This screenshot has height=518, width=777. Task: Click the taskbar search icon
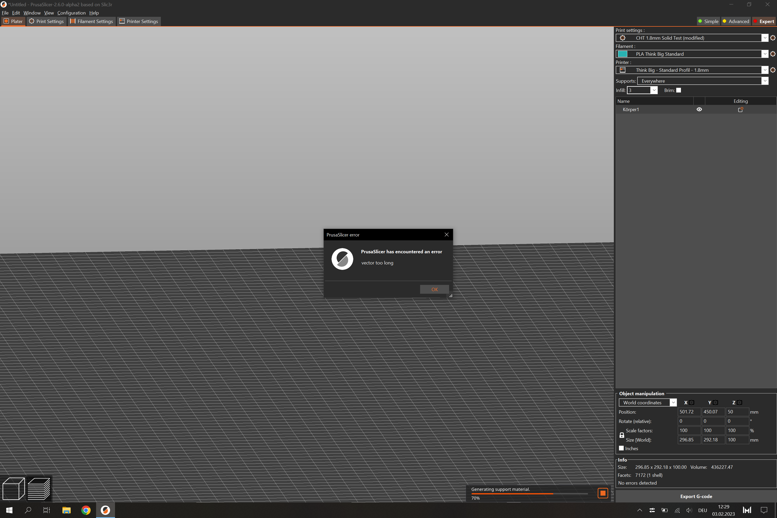click(x=28, y=510)
